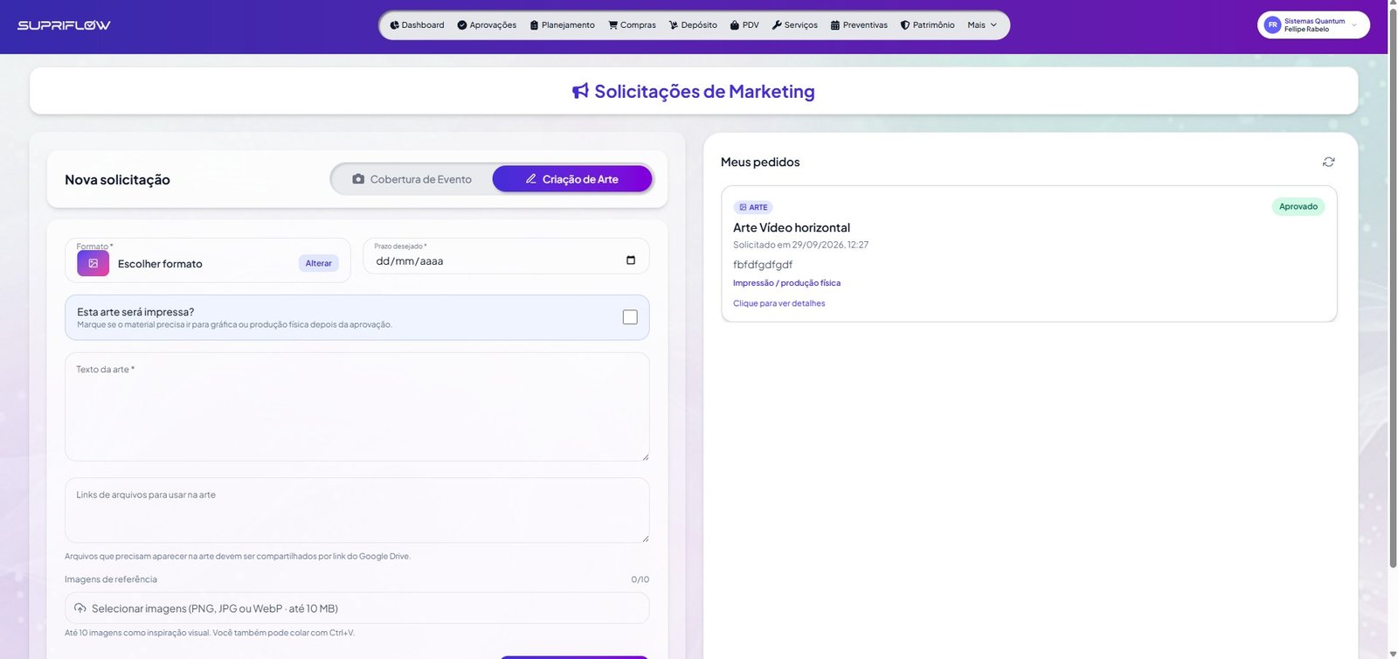The width and height of the screenshot is (1398, 659).
Task: Open the Fellipe Rabelo user menu
Action: click(1313, 25)
